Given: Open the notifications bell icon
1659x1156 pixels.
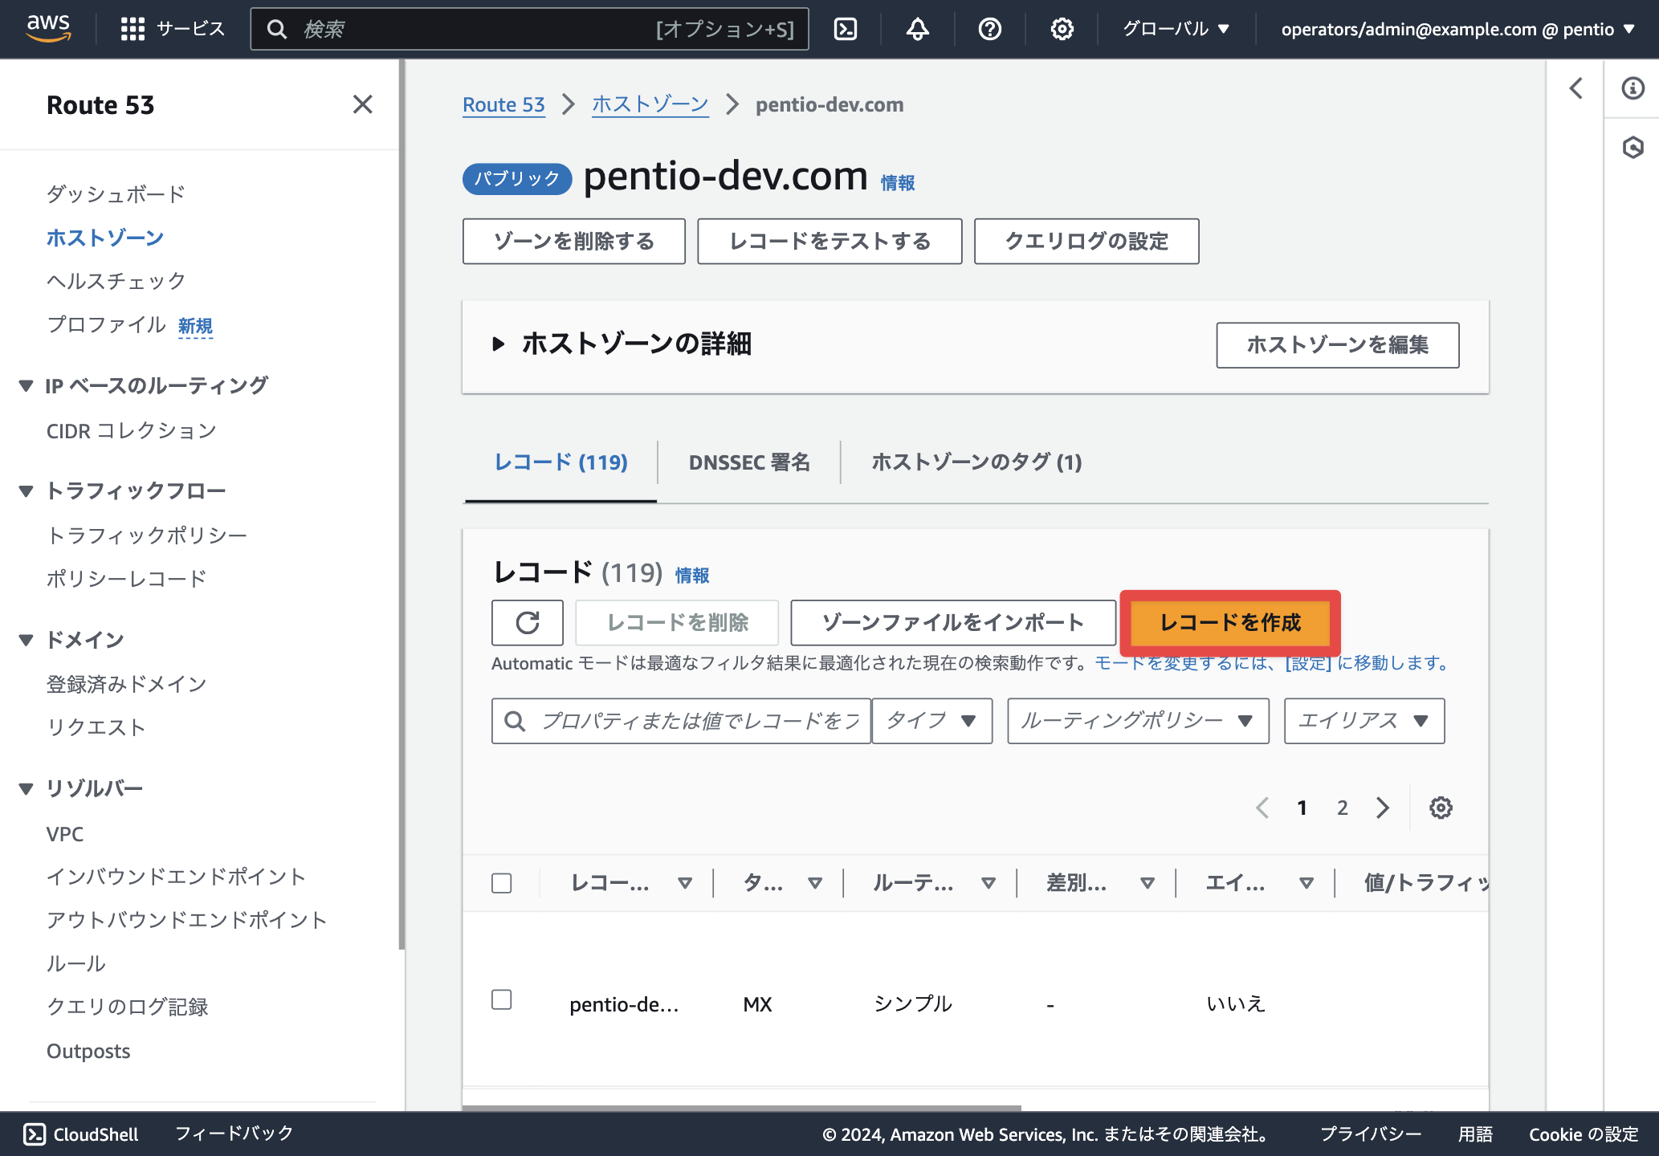Looking at the screenshot, I should pyautogui.click(x=918, y=30).
